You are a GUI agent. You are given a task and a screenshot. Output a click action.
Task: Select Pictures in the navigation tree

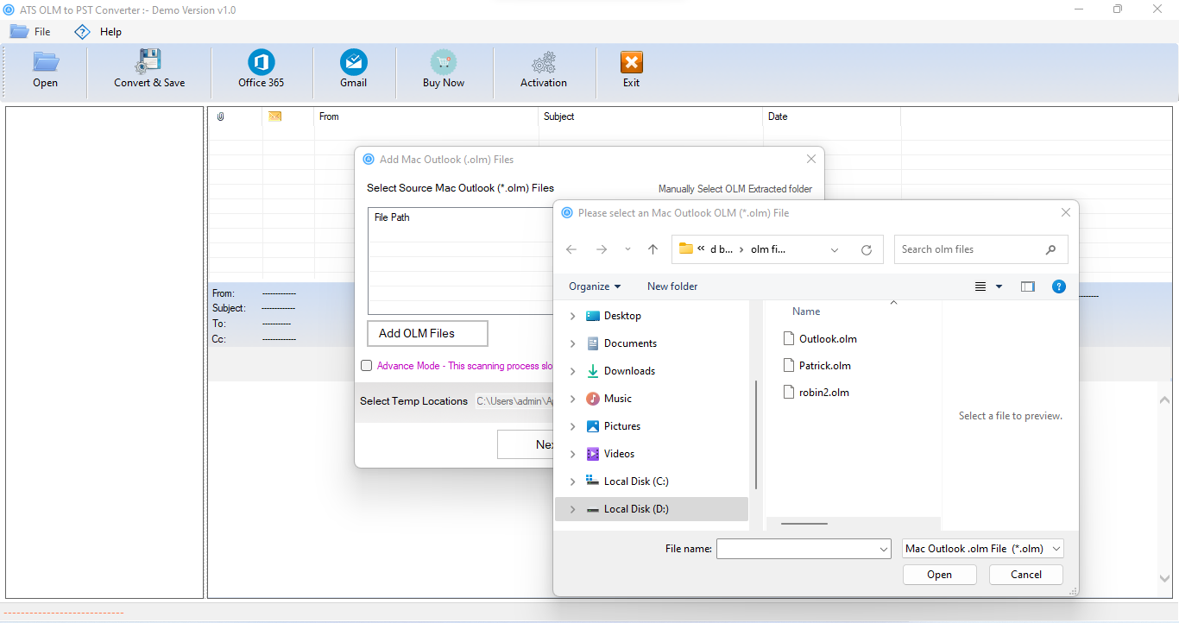tap(622, 426)
